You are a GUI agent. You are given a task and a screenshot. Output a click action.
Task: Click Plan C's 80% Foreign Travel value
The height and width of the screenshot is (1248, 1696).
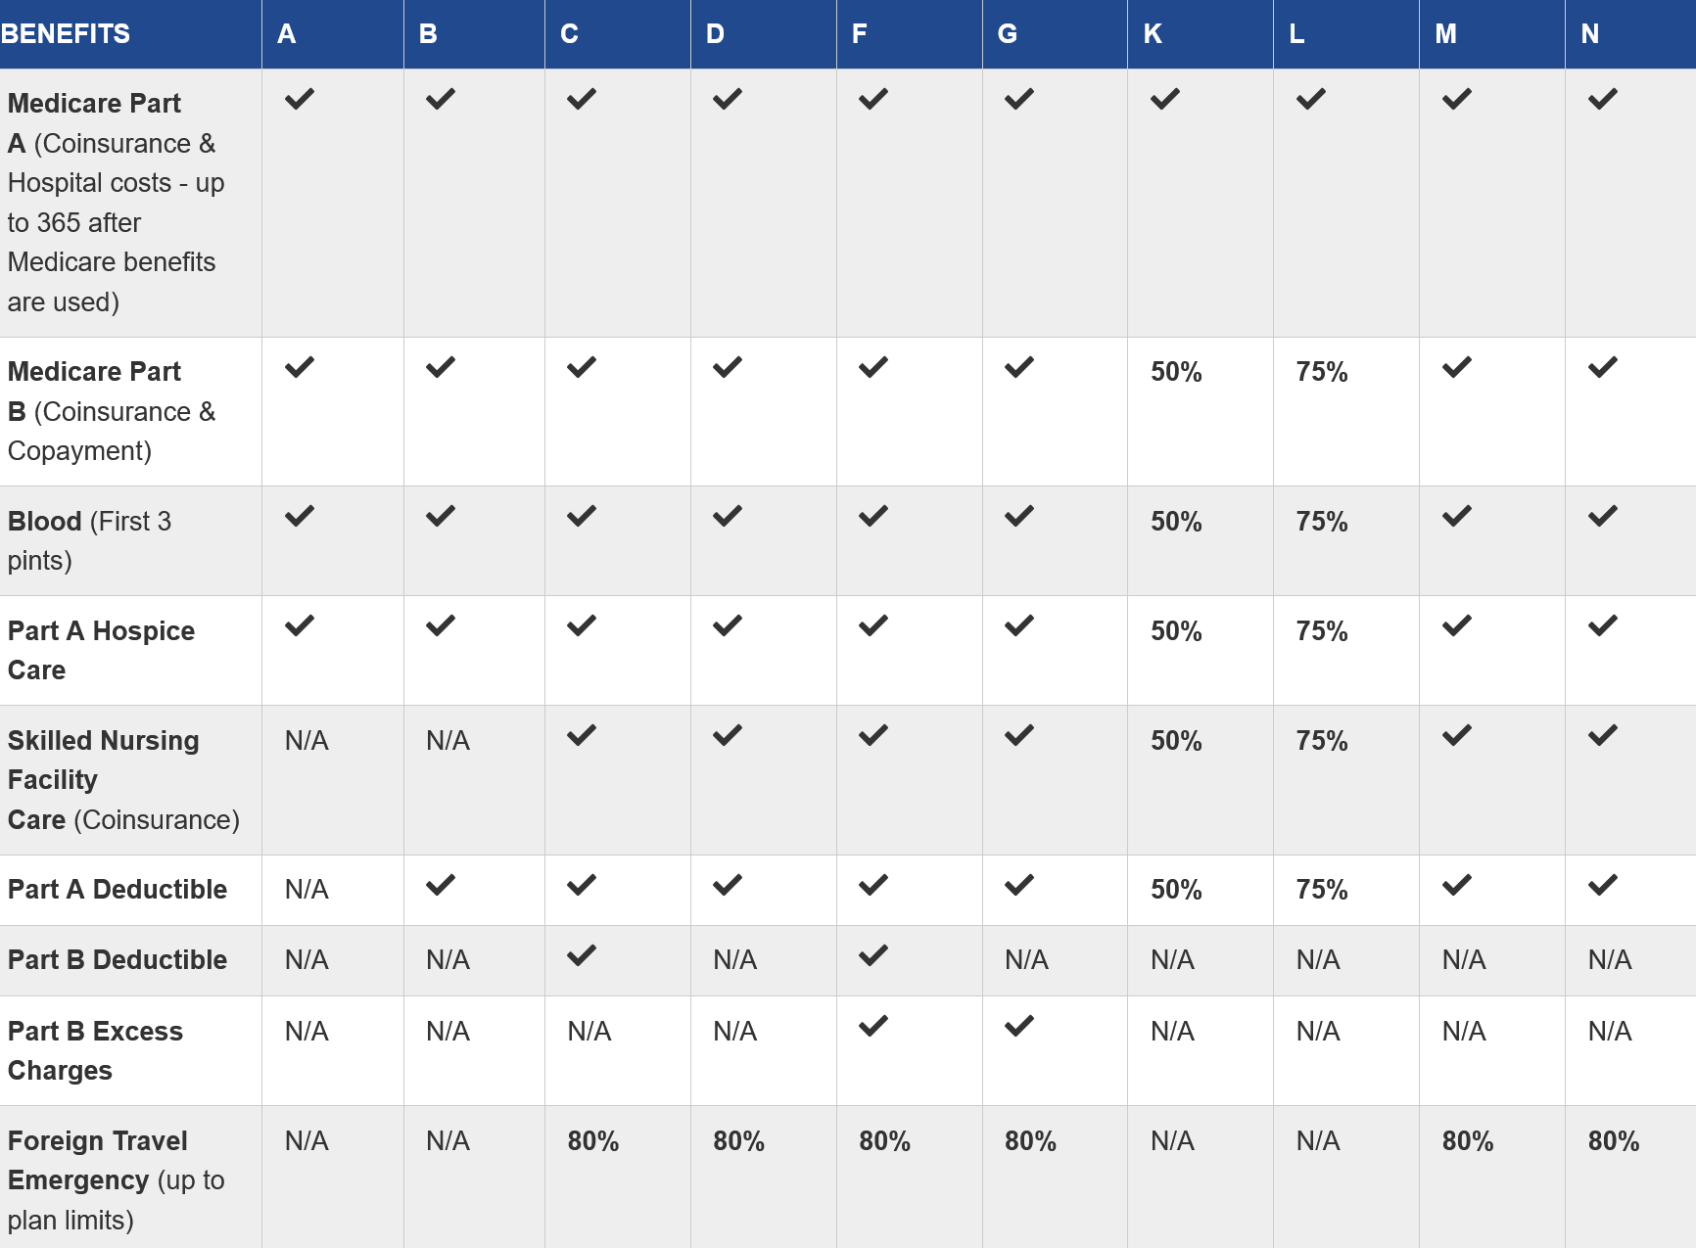pyautogui.click(x=593, y=1141)
